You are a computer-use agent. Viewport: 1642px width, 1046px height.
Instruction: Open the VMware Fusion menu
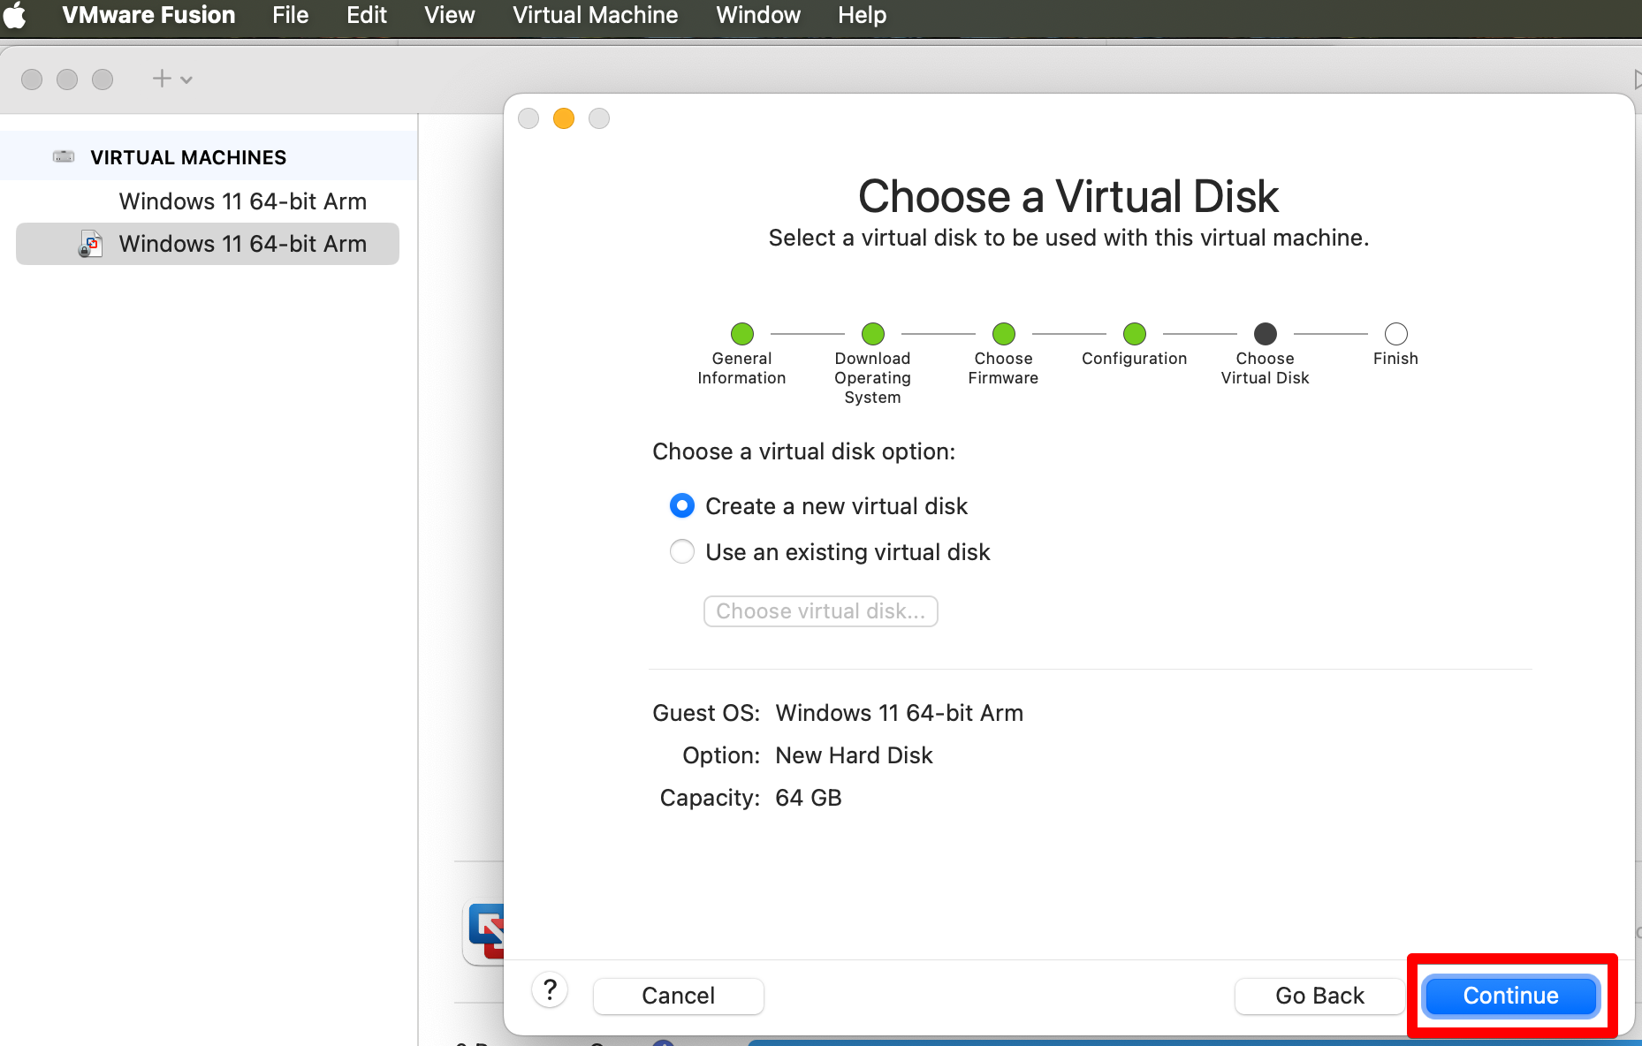148,15
